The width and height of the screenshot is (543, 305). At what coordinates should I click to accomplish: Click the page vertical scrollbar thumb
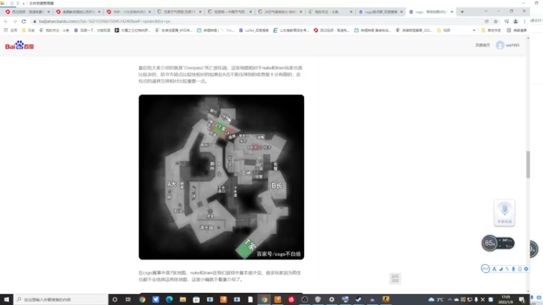click(528, 164)
